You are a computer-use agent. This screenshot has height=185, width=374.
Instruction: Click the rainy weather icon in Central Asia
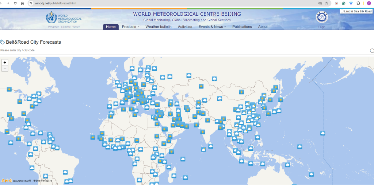220,98
